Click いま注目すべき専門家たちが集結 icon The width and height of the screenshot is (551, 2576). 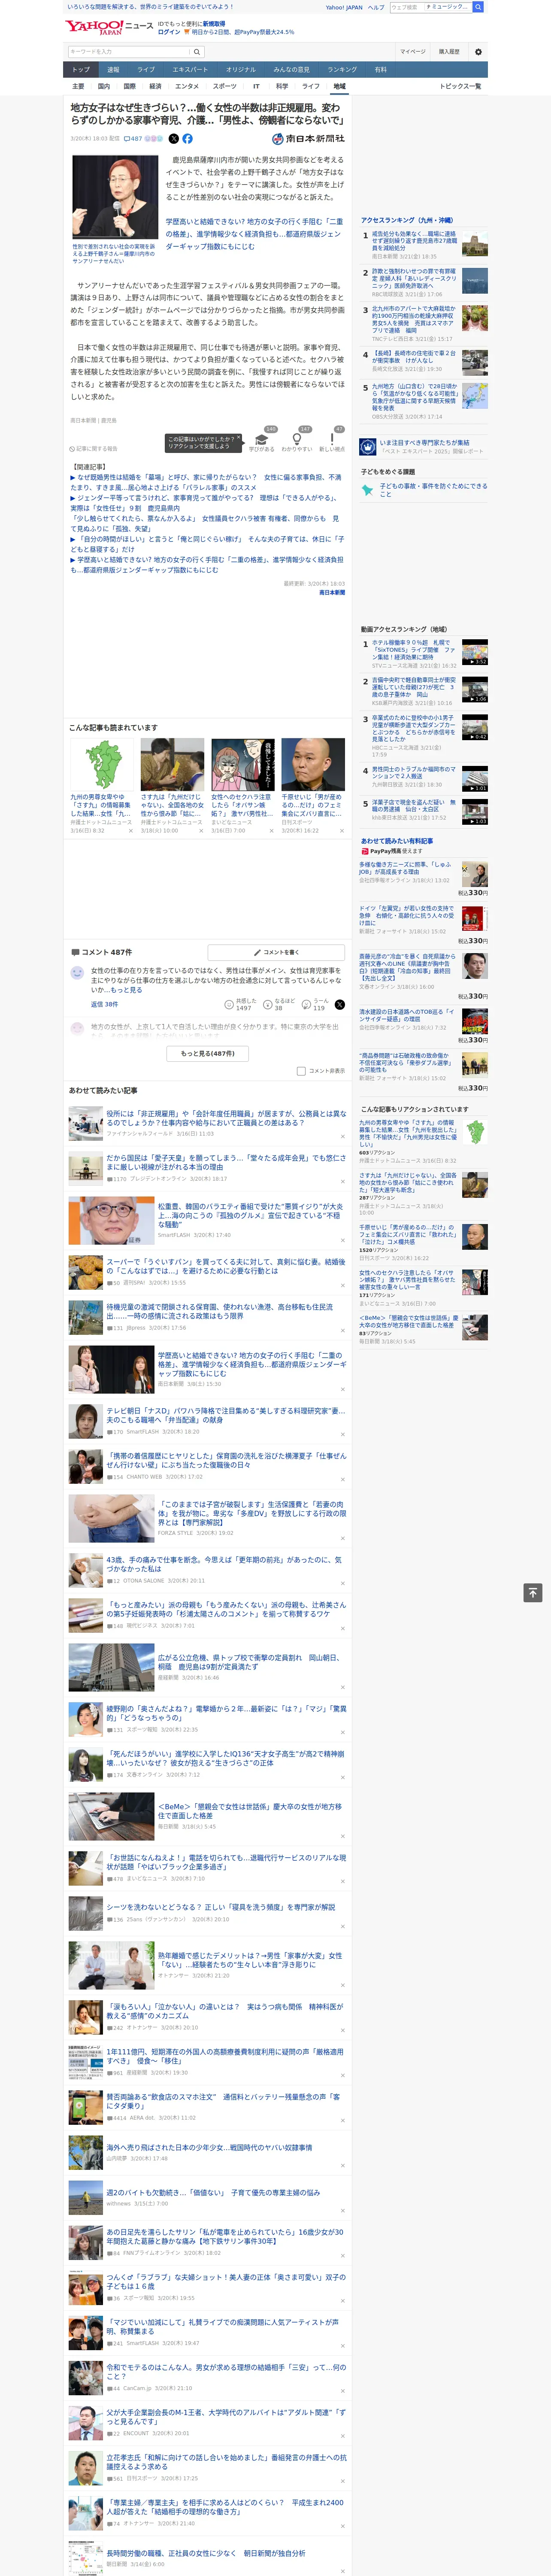pyautogui.click(x=367, y=446)
